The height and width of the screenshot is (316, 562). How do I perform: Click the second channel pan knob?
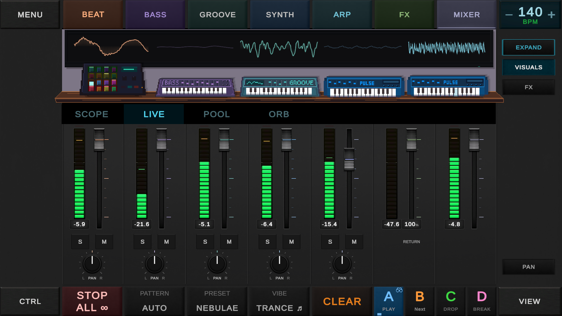point(155,264)
